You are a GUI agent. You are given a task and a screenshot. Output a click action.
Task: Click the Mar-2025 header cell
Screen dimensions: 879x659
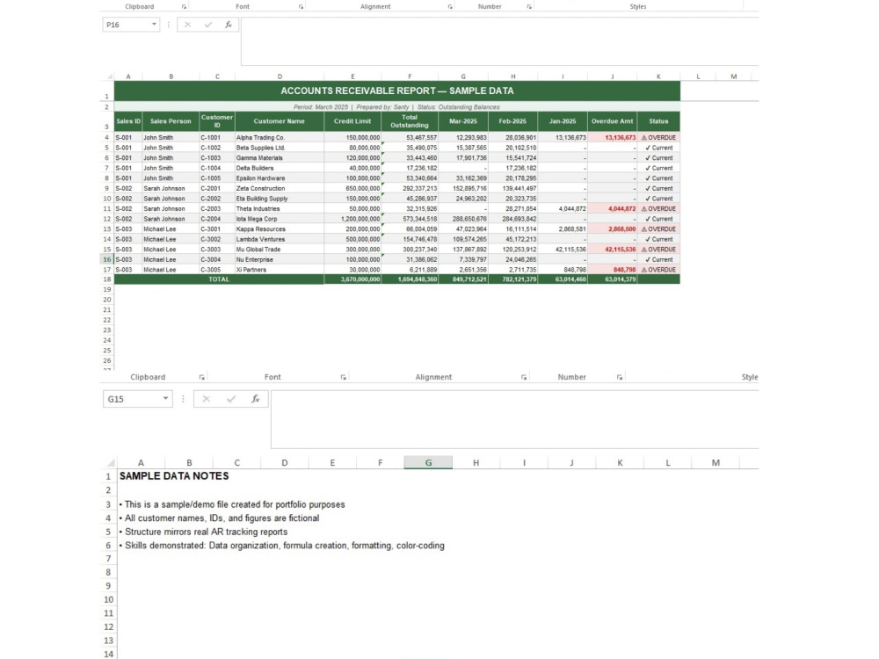[x=463, y=121]
